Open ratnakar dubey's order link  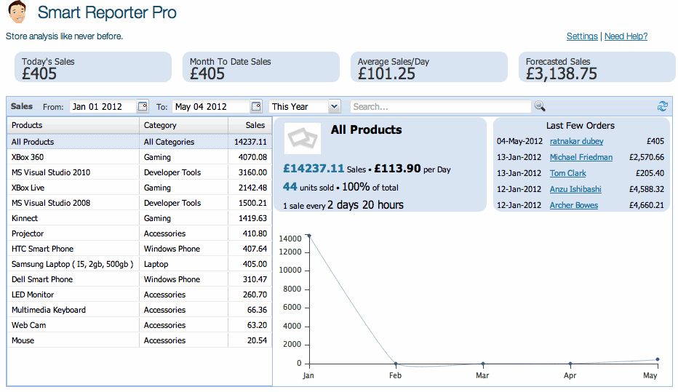pyautogui.click(x=576, y=141)
